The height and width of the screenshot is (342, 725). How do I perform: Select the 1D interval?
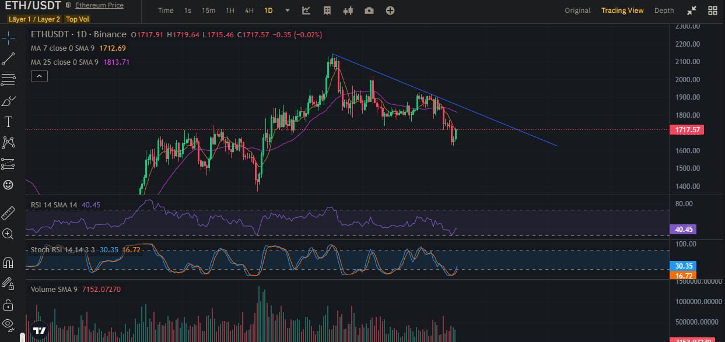[x=268, y=10]
